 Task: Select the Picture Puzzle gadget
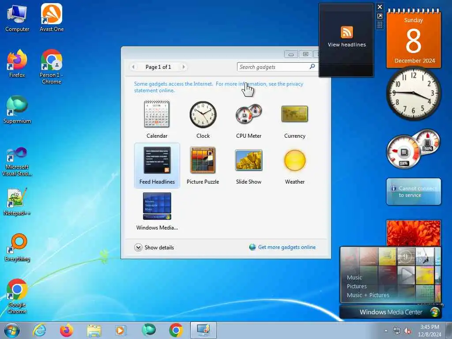click(203, 166)
